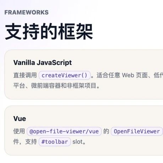Click the OpenFileViewer code tag
Screen dimensions: 163x163
(137, 131)
